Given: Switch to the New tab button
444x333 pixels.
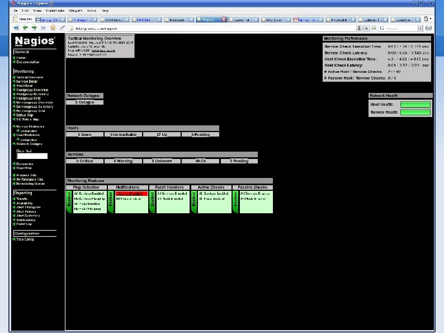Looking at the screenshot, I should tap(23, 19).
